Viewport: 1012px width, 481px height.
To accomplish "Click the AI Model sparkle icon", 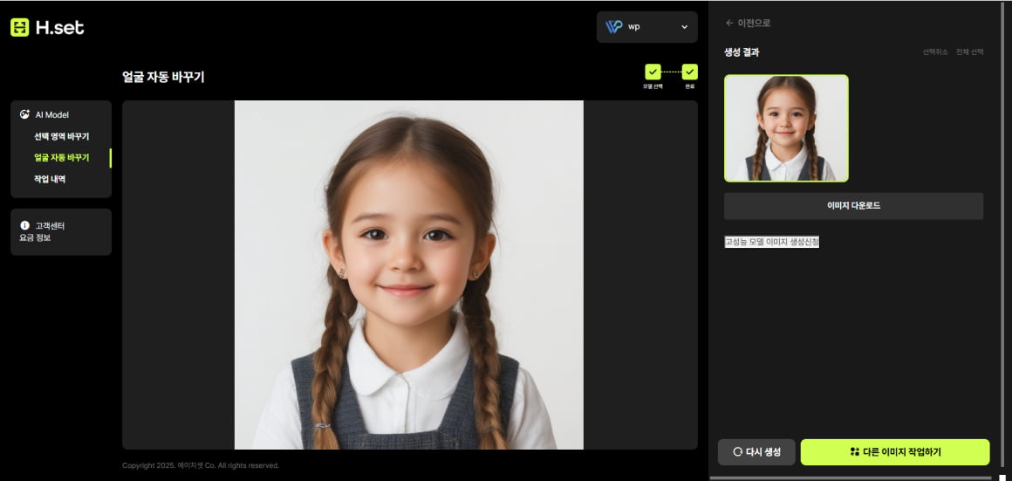I will pos(25,114).
